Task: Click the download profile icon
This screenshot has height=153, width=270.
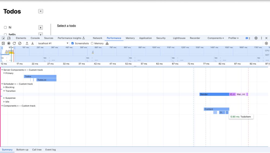Action: (x=33, y=43)
